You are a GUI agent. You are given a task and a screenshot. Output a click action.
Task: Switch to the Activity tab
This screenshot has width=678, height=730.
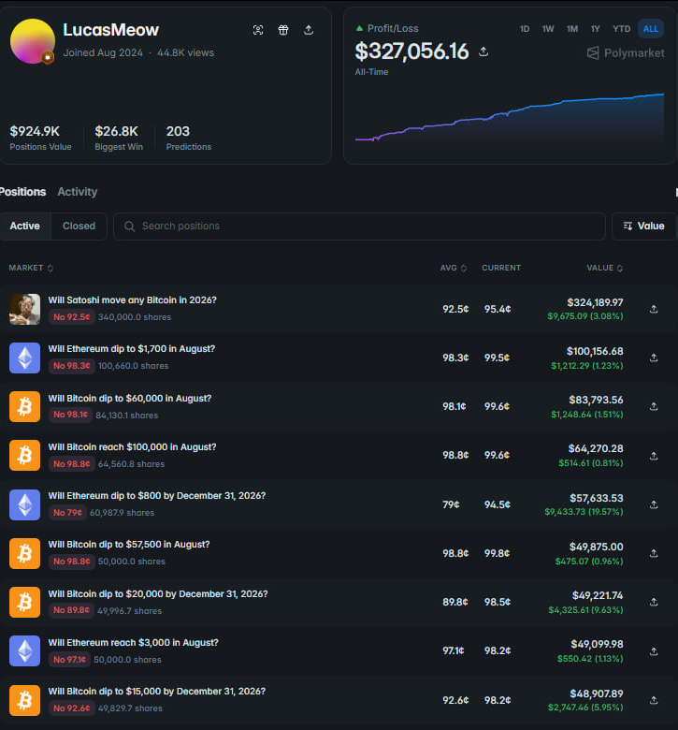pyautogui.click(x=78, y=192)
